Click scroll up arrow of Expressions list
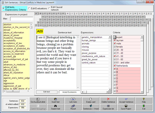The height and width of the screenshot is (113, 155). pyautogui.click(x=110, y=37)
